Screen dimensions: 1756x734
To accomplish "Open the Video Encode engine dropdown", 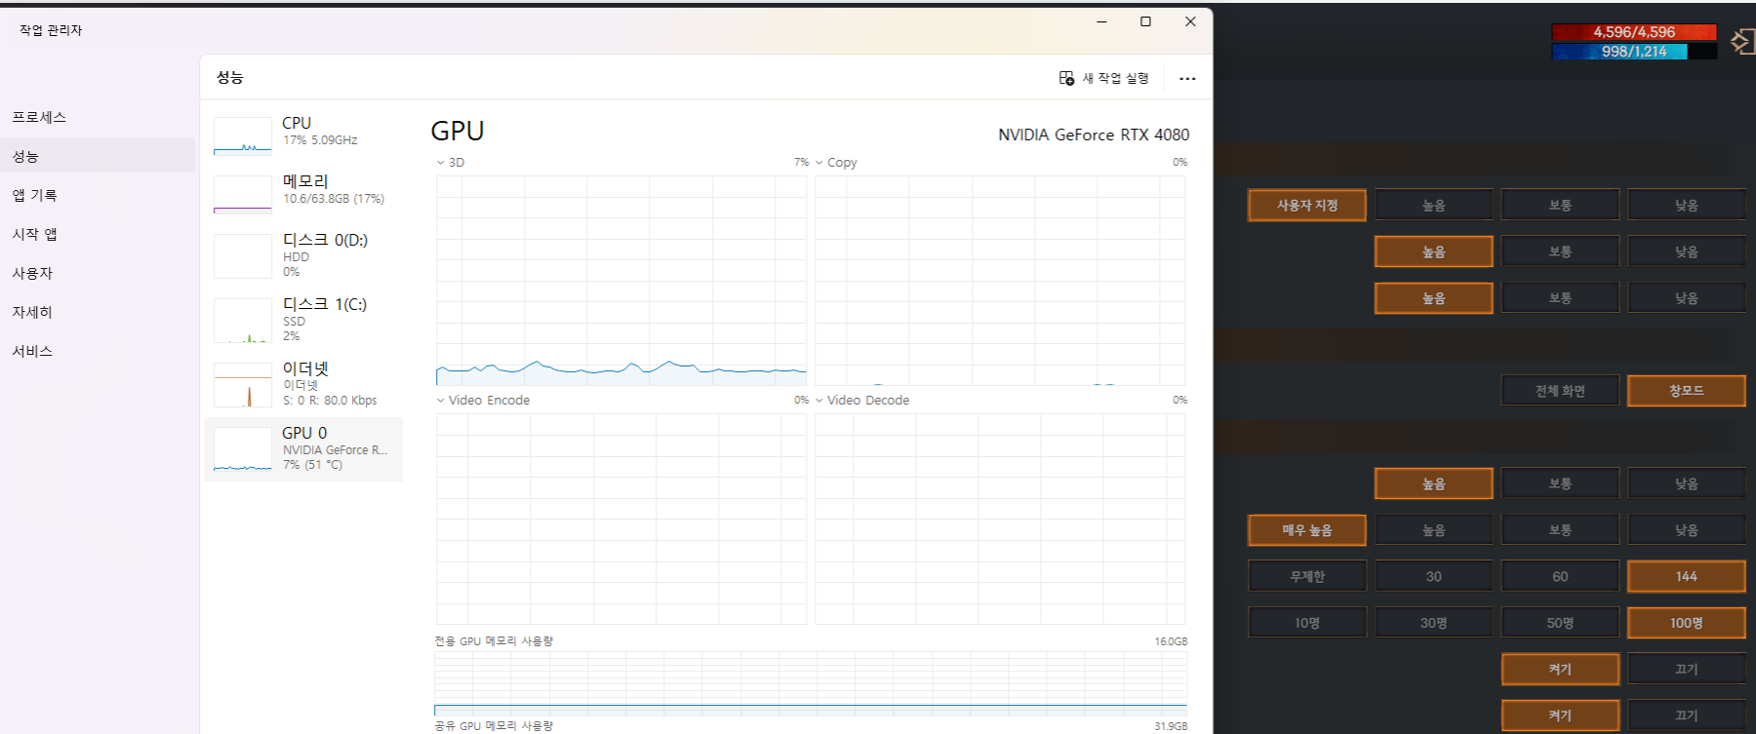I will [x=441, y=401].
